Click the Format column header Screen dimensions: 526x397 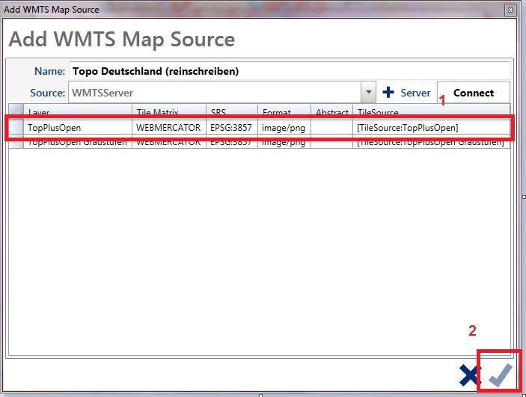tap(284, 112)
